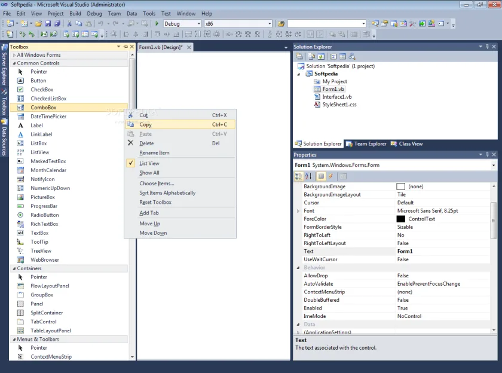Open the Debug configuration dropdown
Image resolution: width=502 pixels, height=373 pixels.
199,24
